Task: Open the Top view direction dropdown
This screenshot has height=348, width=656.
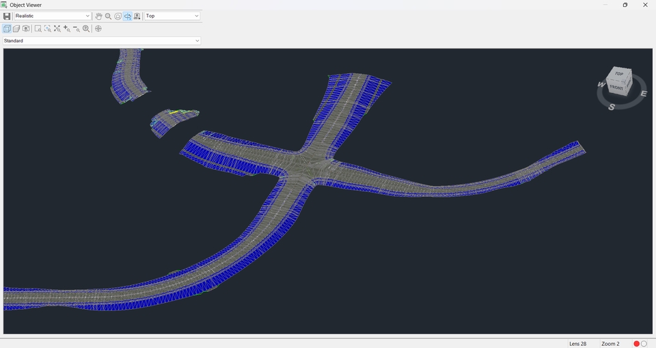Action: pos(197,16)
